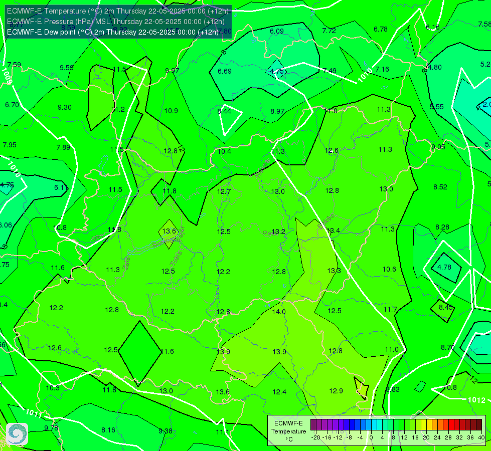
Task: Click the dark red 40 legend swatch
Action: click(479, 425)
